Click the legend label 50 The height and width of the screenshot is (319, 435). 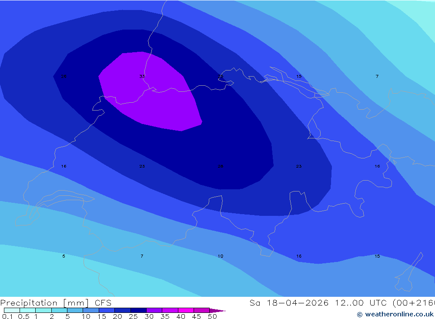click(212, 316)
